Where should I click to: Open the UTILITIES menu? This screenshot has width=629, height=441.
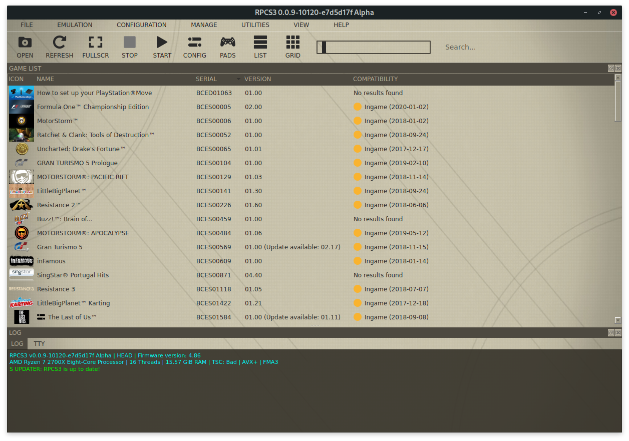(x=255, y=25)
